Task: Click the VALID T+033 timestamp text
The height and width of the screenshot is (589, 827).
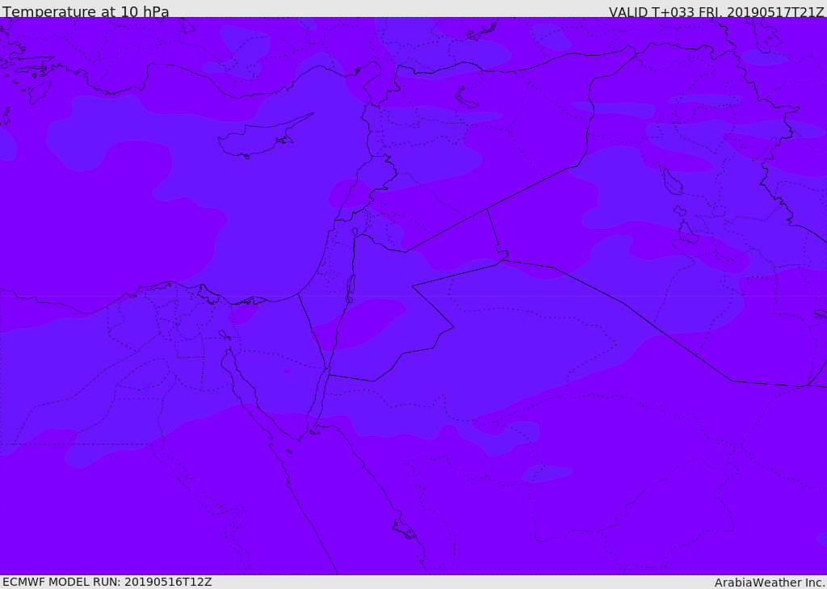Action: (x=716, y=11)
